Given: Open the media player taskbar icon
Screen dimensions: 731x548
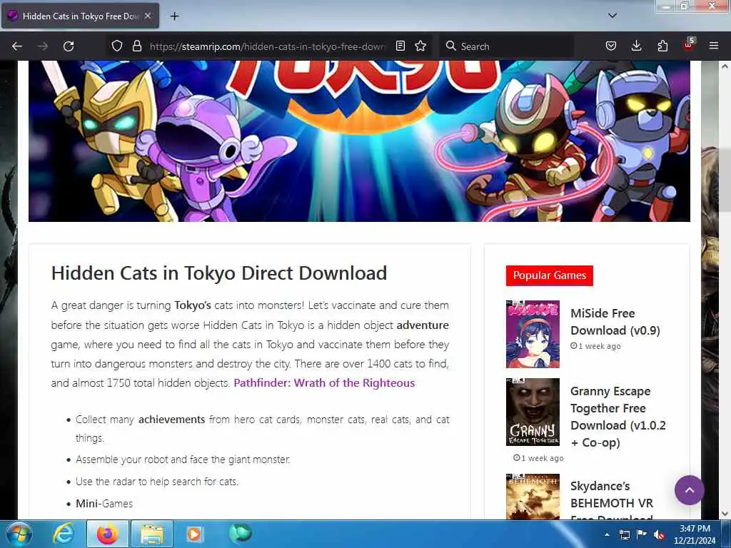Looking at the screenshot, I should [x=194, y=534].
